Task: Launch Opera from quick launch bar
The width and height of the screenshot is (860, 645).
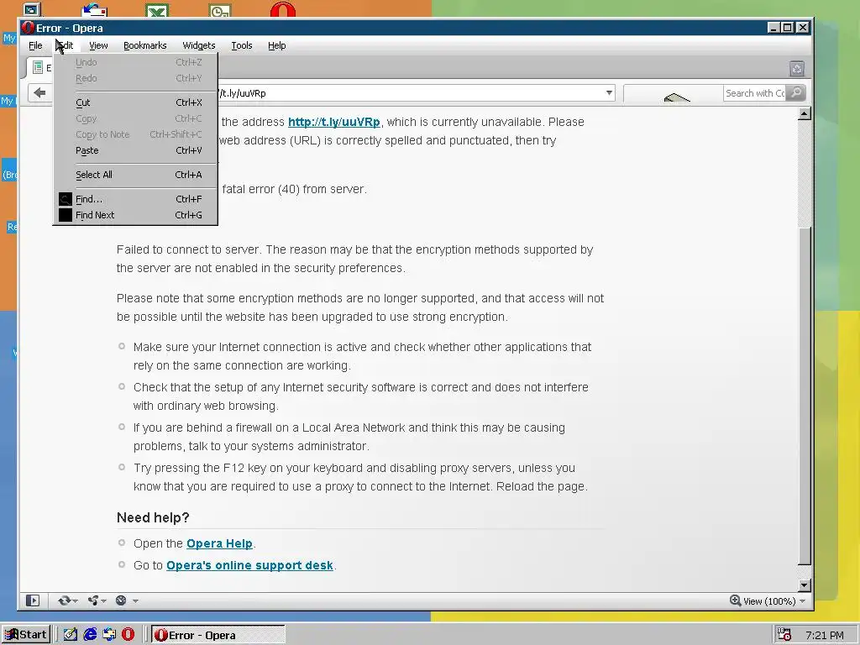Action: (x=128, y=635)
